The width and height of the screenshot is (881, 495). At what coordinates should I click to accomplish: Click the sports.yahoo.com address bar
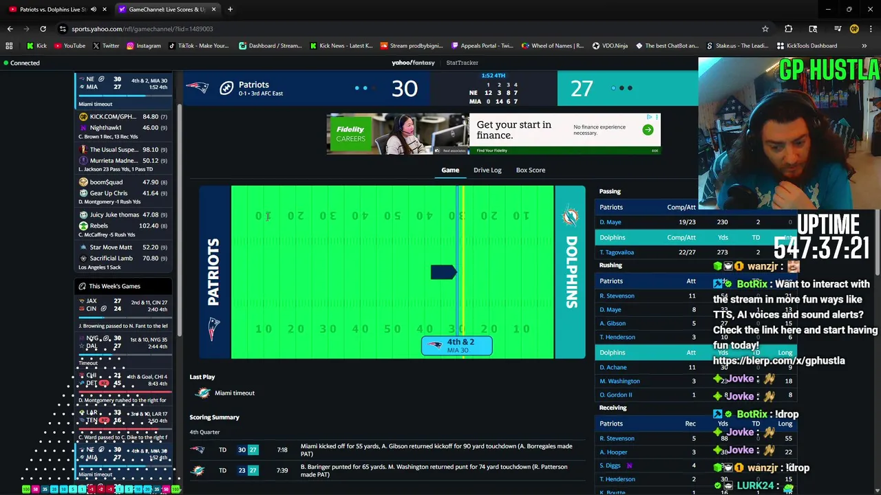coord(413,29)
